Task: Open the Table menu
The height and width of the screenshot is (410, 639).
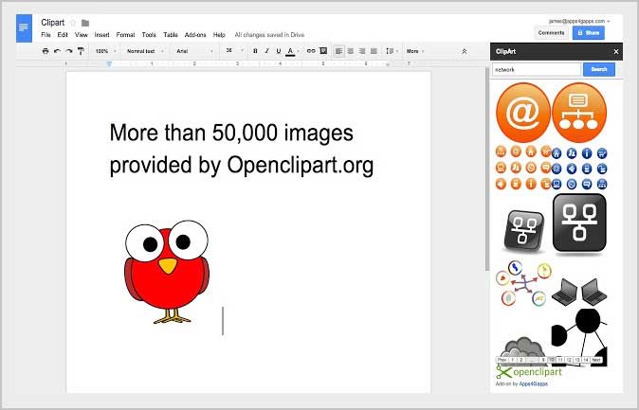Action: 171,35
